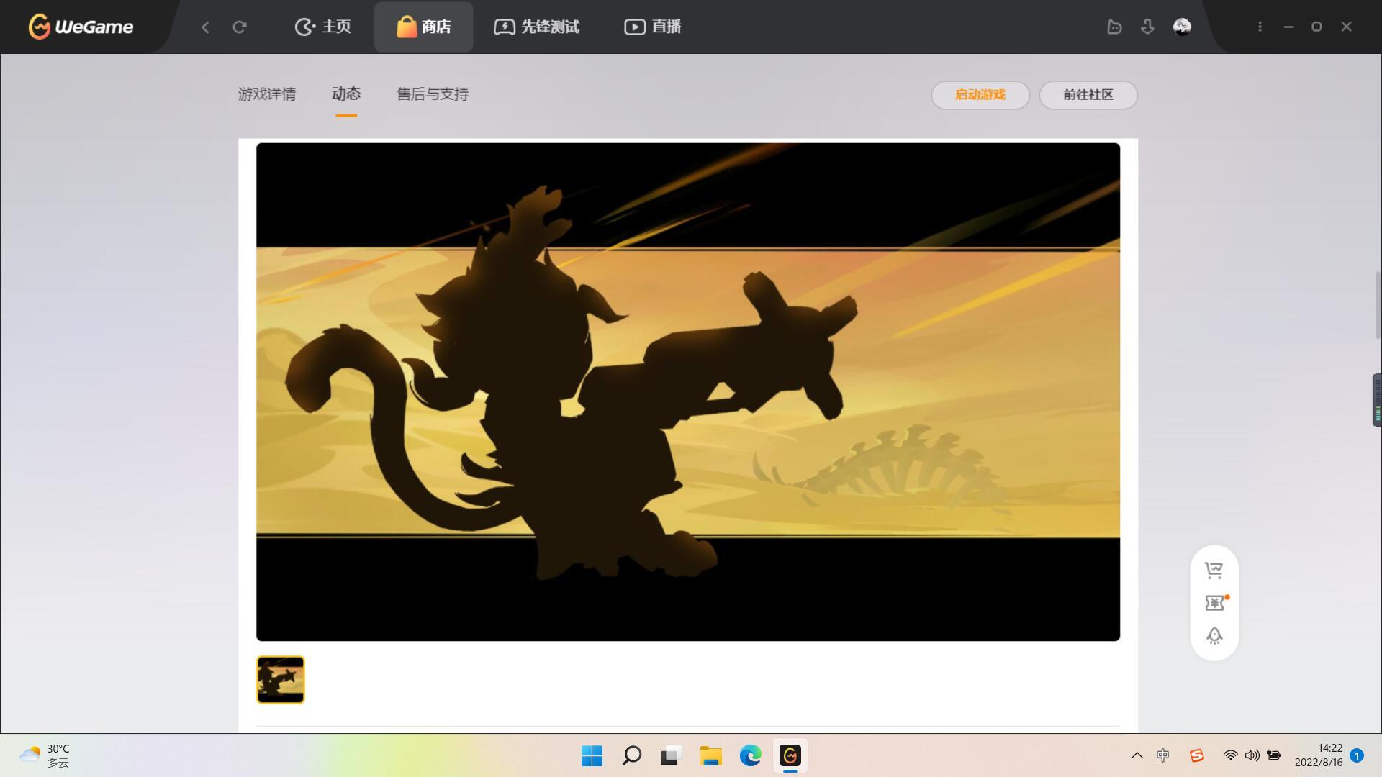Screen dimensions: 1382x777
Task: Launch Microsoft Edge from taskbar
Action: pyautogui.click(x=750, y=755)
